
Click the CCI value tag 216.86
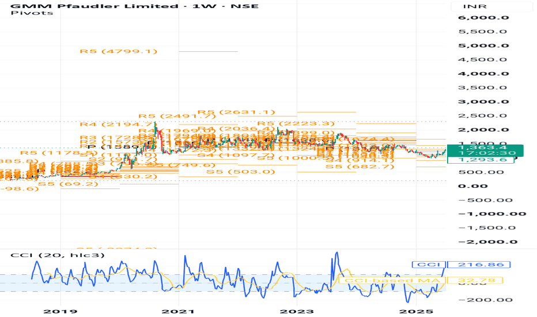pyautogui.click(x=479, y=265)
